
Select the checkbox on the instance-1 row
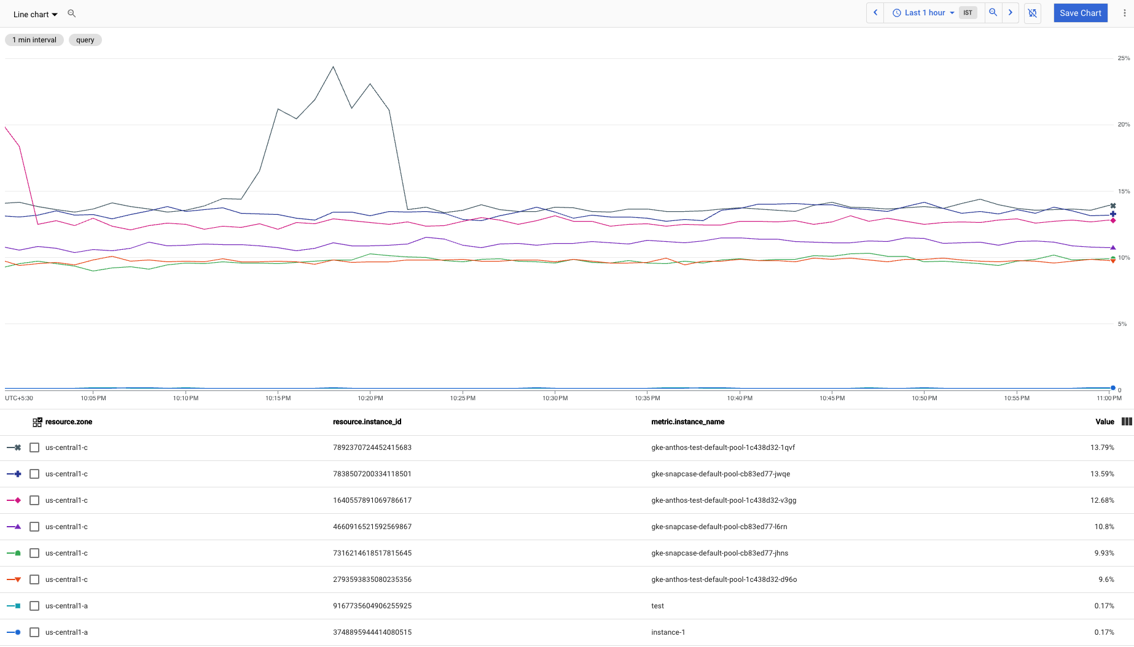tap(34, 632)
